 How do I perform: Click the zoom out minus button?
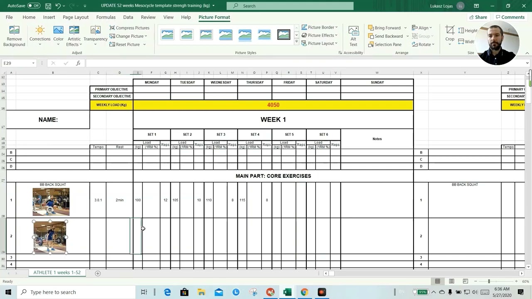tap(475, 281)
